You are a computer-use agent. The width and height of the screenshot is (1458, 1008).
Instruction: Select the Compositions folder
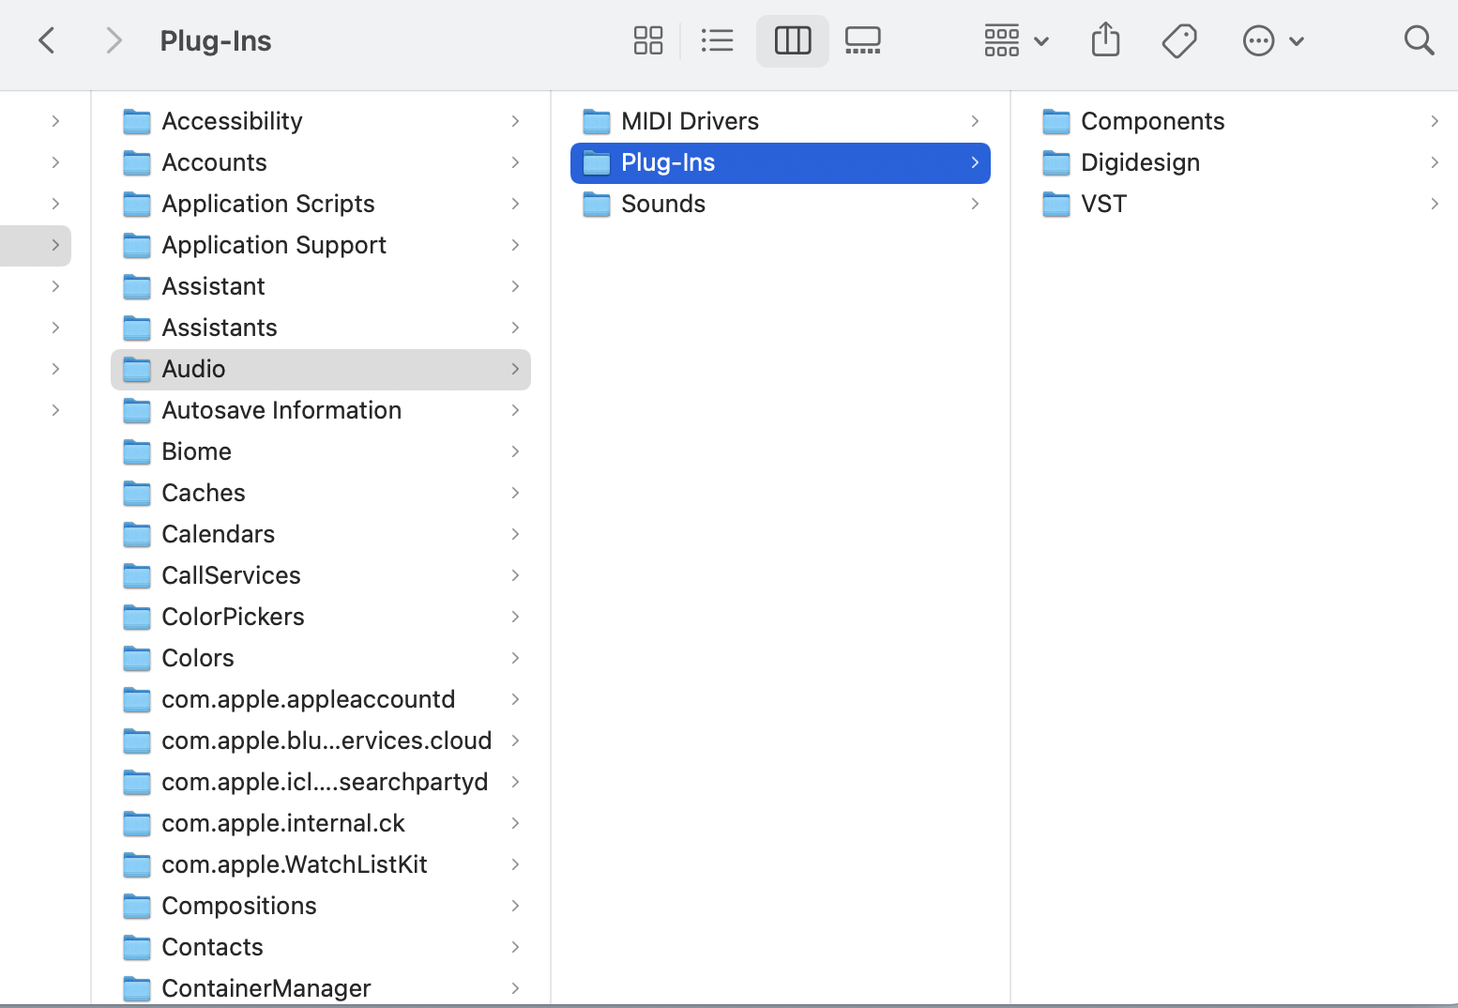tap(321, 906)
